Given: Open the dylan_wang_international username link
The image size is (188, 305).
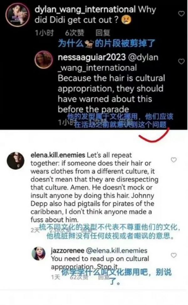Looking at the screenshot, I should click(85, 9).
